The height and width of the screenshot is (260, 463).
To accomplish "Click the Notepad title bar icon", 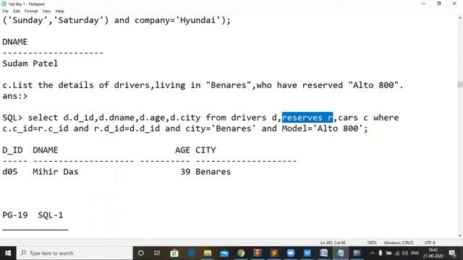I will (4, 4).
